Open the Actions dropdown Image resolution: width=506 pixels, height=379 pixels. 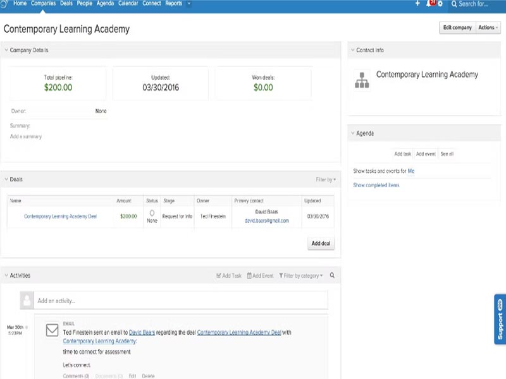coord(488,28)
